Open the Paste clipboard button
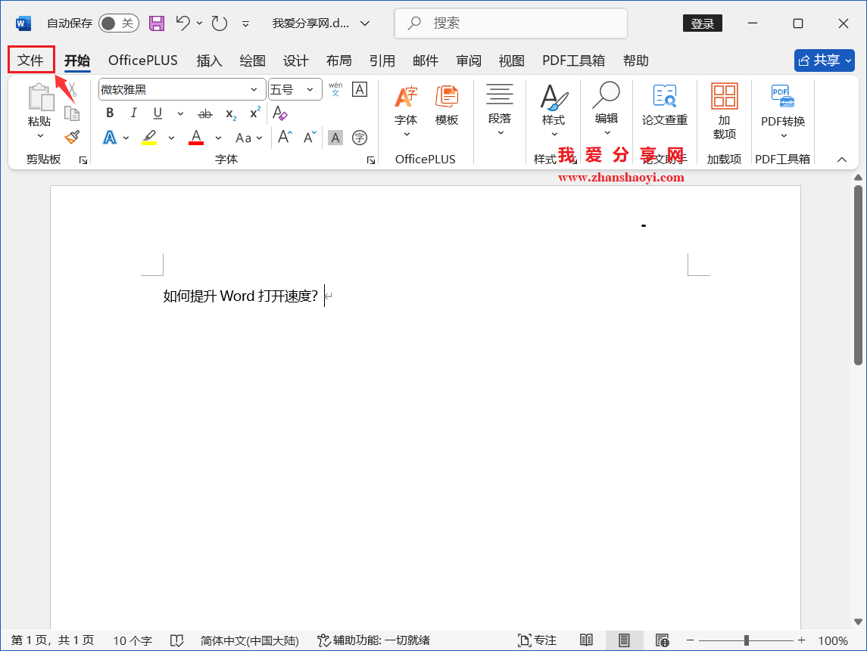Image resolution: width=867 pixels, height=651 pixels. pos(40,112)
